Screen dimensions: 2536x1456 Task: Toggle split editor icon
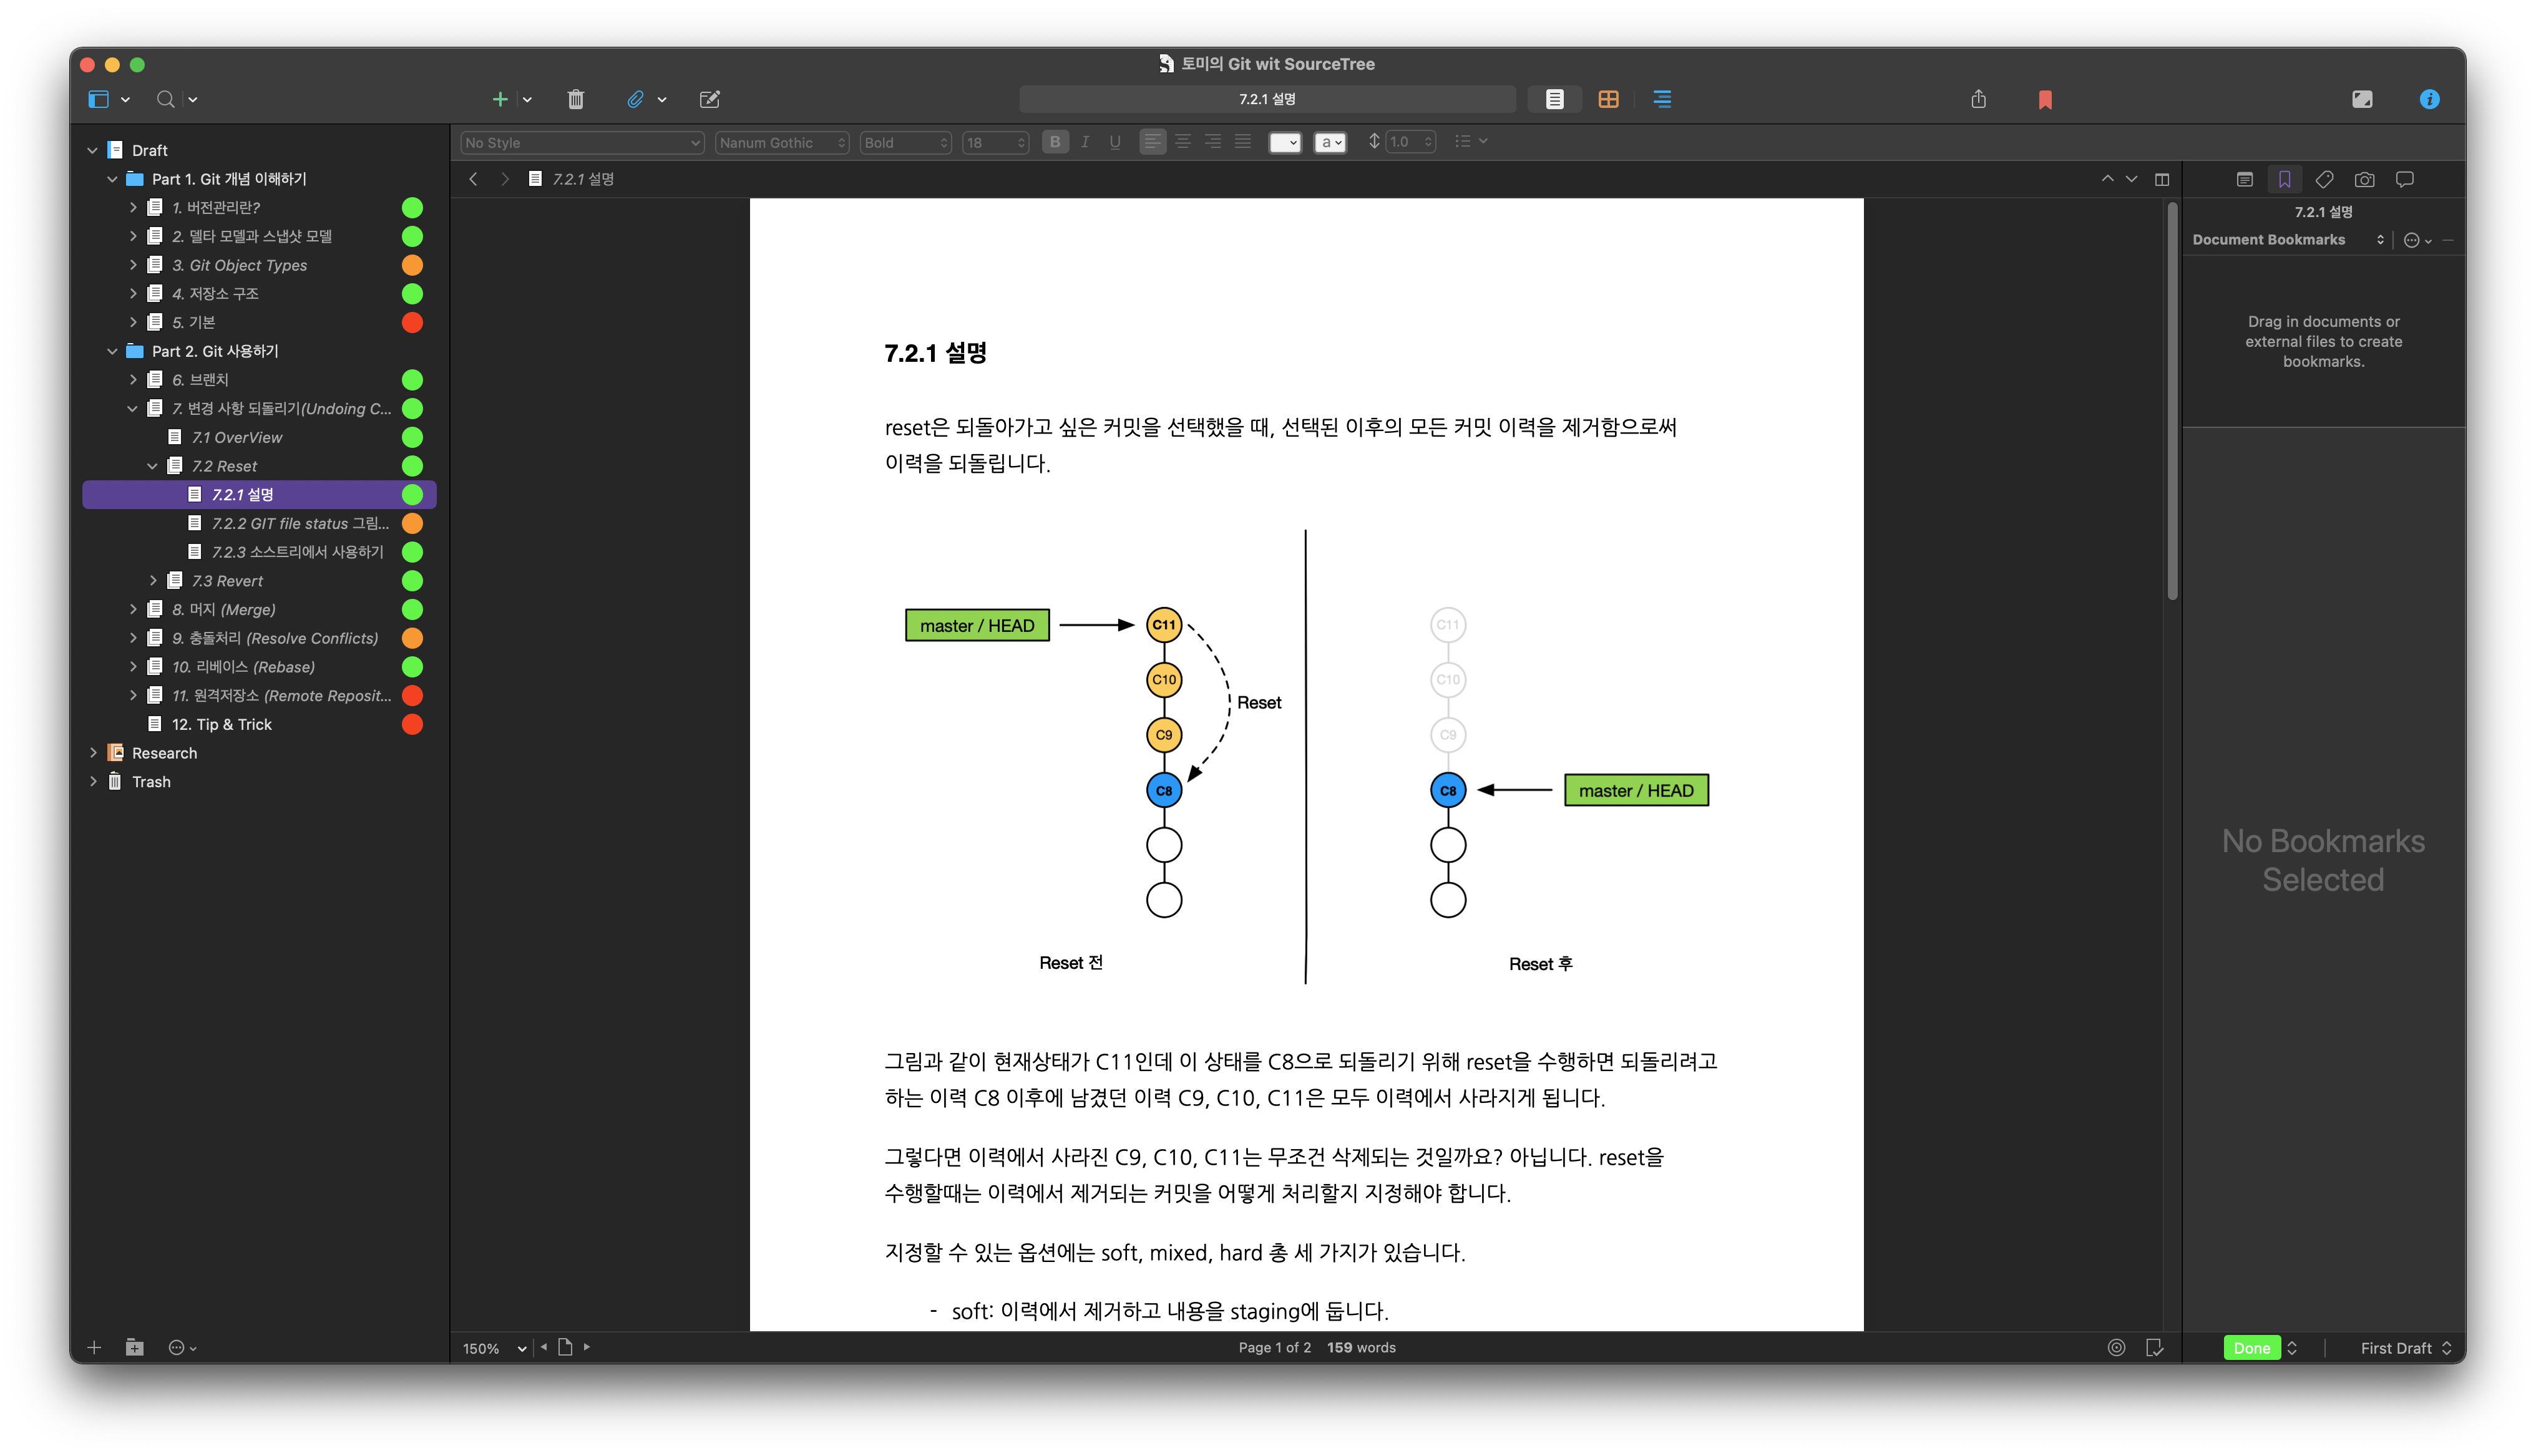pos(2162,179)
